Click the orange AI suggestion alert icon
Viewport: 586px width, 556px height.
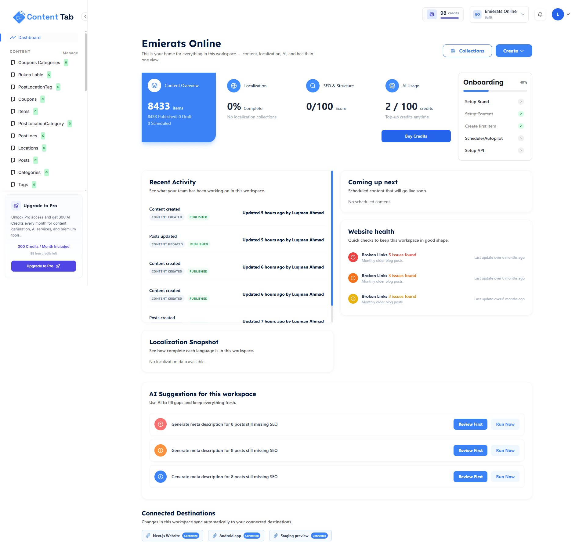(x=161, y=450)
